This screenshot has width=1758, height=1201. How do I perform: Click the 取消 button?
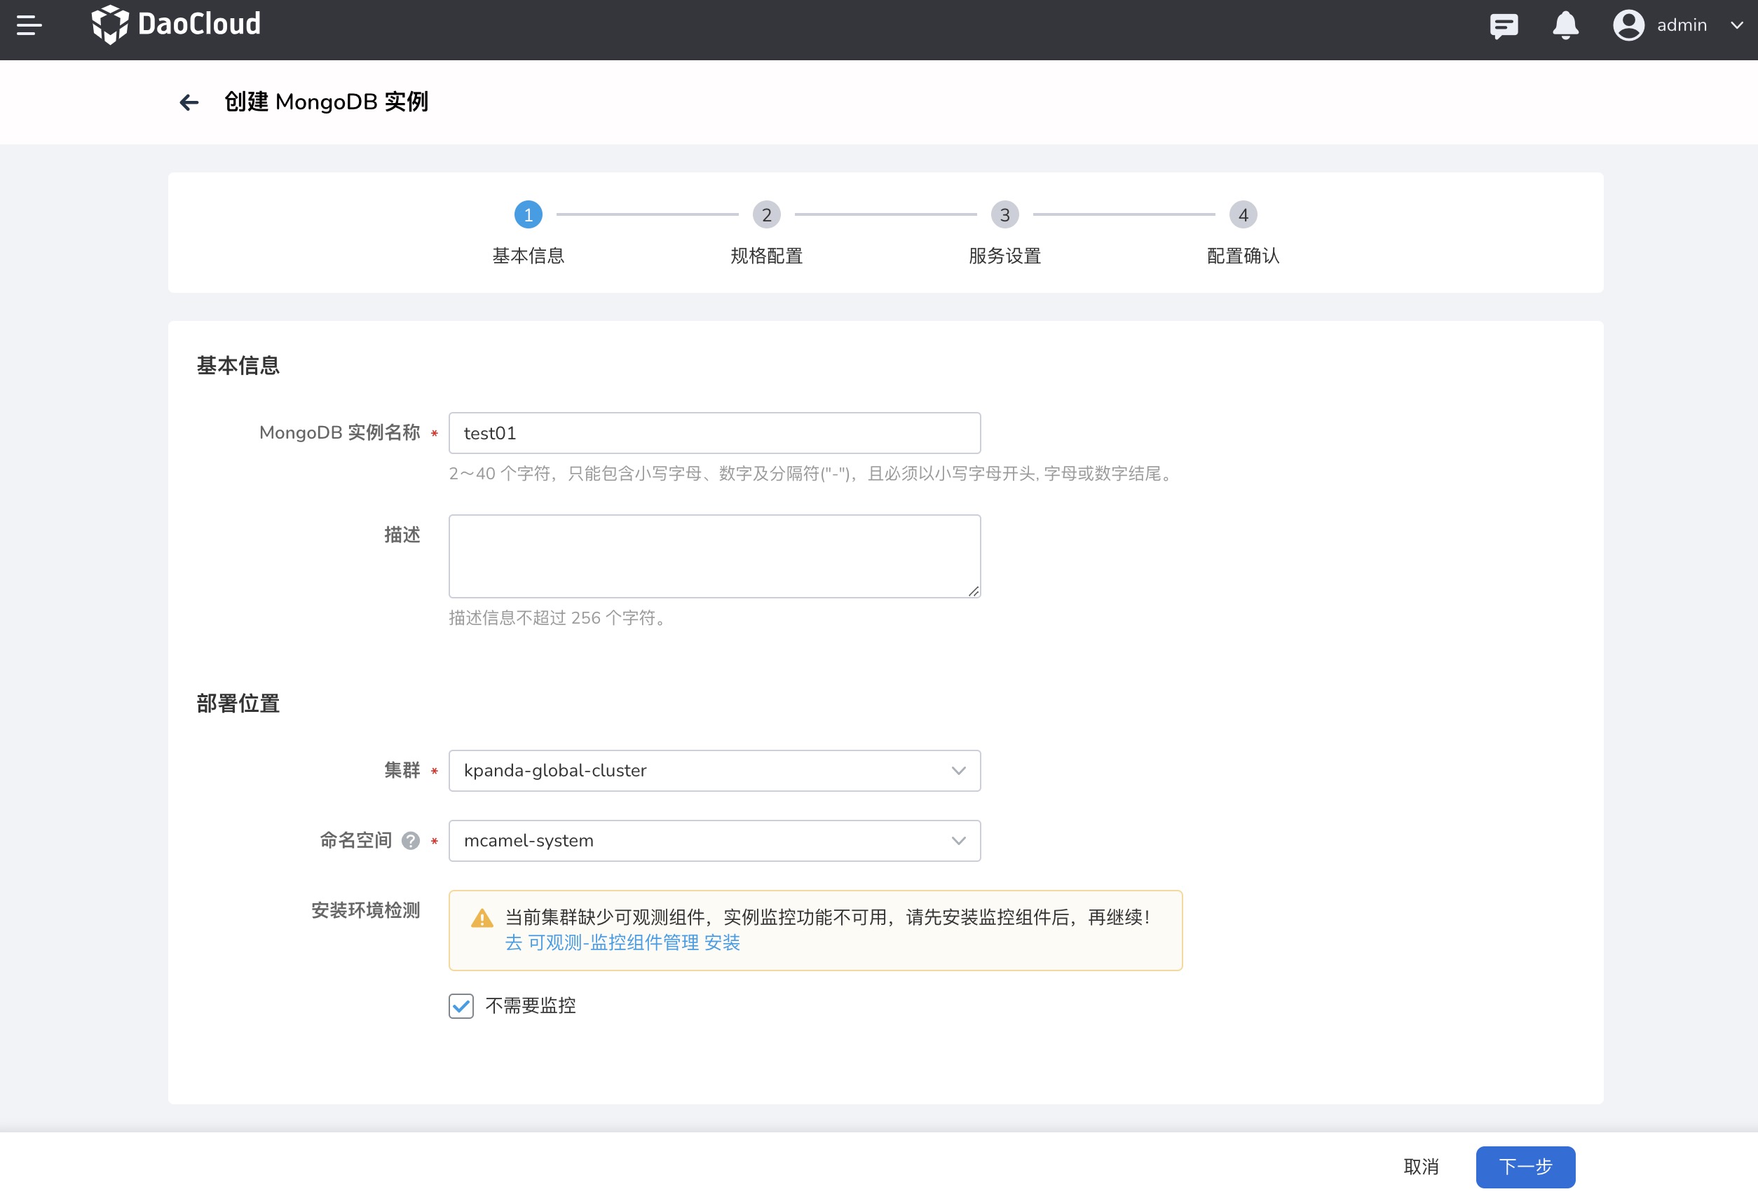(x=1421, y=1166)
